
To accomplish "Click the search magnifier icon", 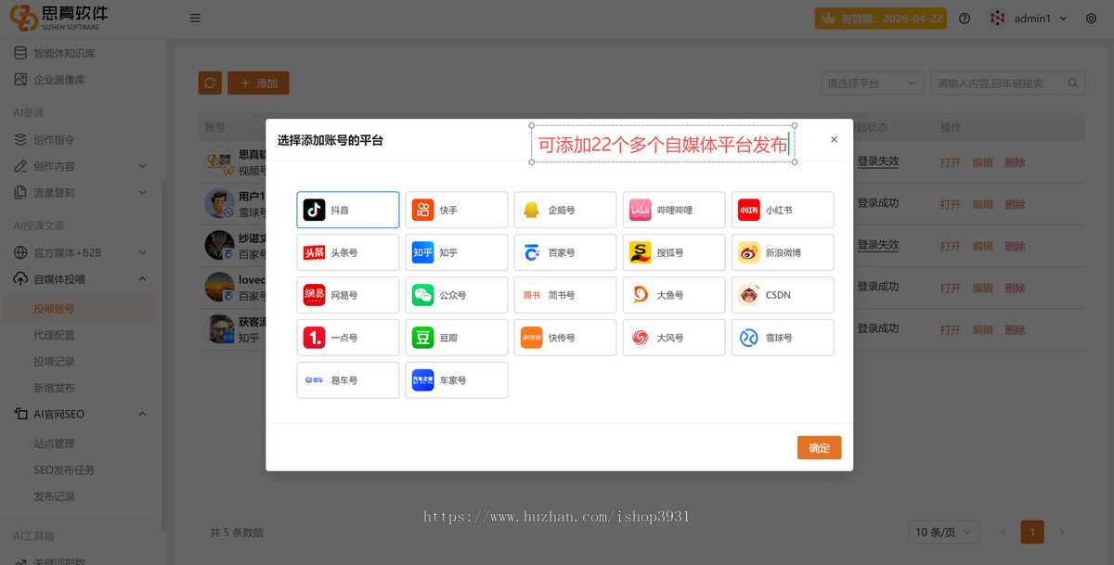I will (x=1073, y=83).
